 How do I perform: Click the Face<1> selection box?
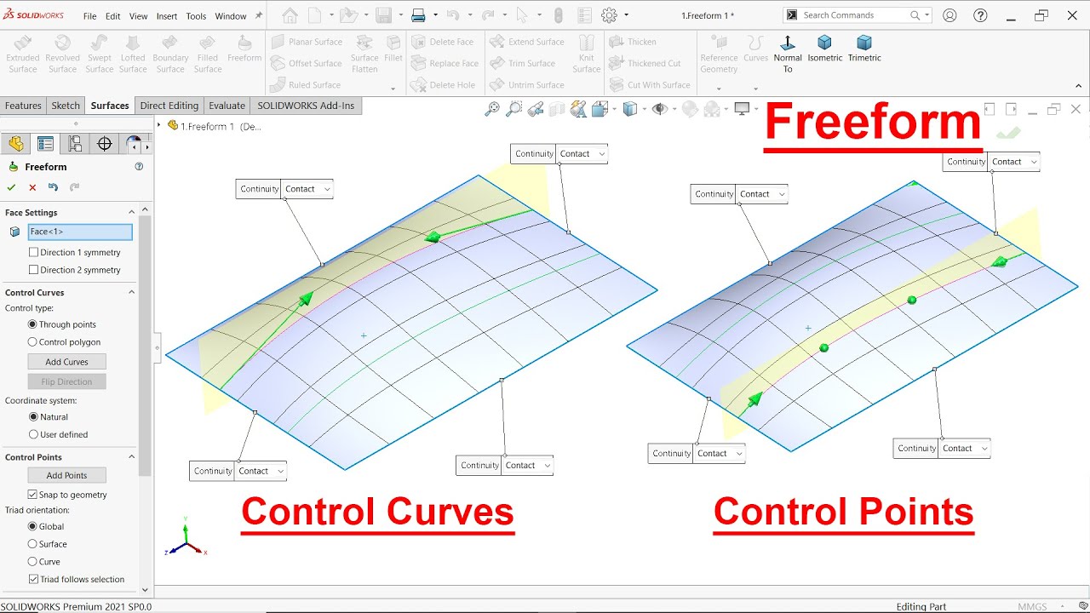80,232
